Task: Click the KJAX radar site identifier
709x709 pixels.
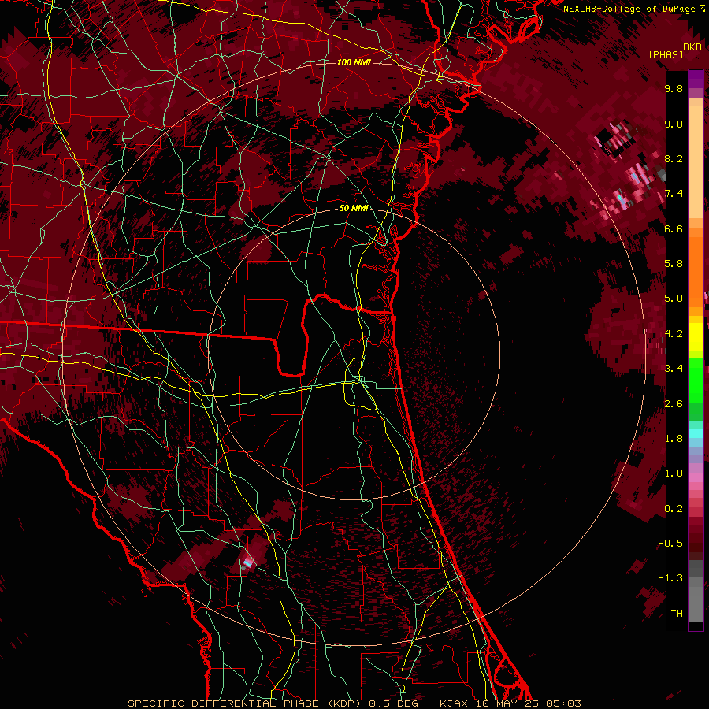Action: tap(453, 703)
